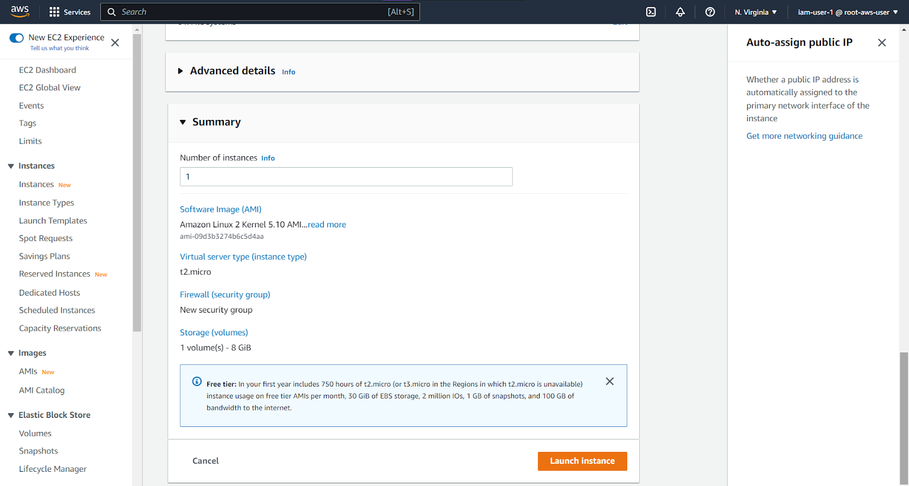909x486 pixels.
Task: Click Info link beside Number of instances
Action: point(268,159)
